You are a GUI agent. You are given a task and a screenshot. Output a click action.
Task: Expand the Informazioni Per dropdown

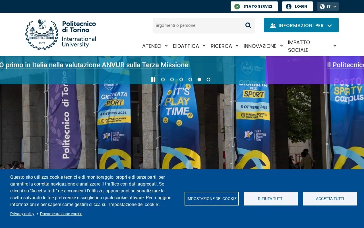coord(301,25)
